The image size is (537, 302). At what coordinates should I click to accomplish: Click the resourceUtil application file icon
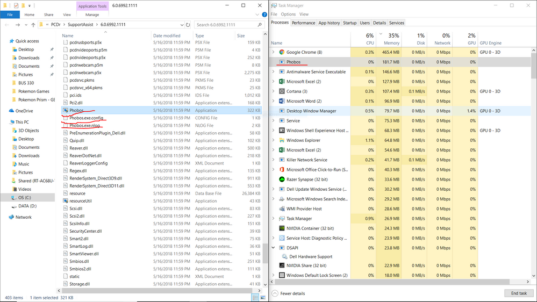[66, 201]
